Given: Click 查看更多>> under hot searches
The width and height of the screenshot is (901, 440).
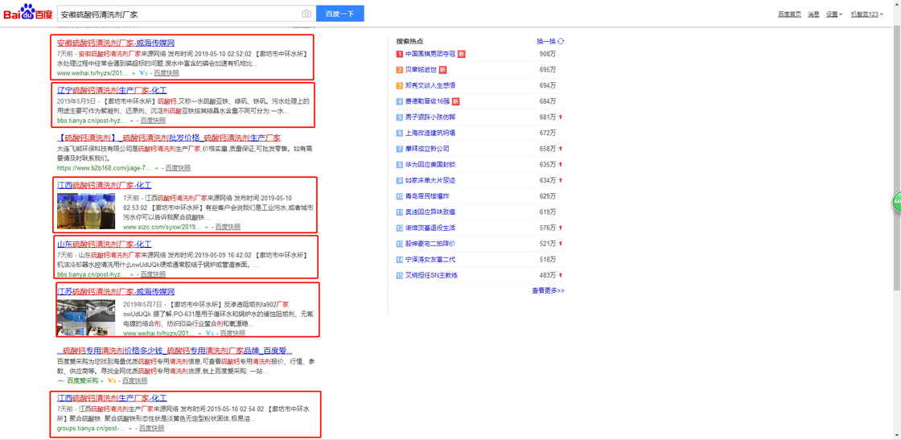Looking at the screenshot, I should pyautogui.click(x=548, y=290).
